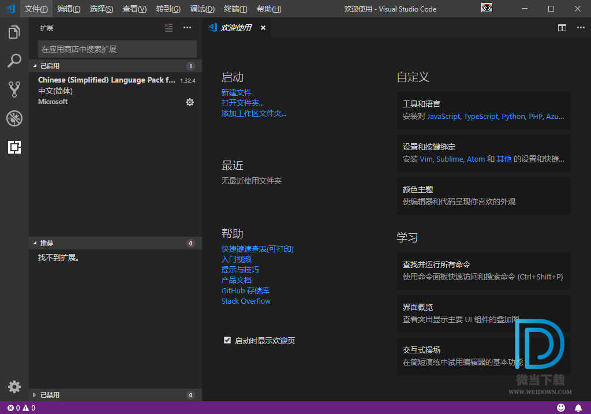The width and height of the screenshot is (591, 414).
Task: Click the Azu... link under 工具和语言
Action: pos(555,117)
